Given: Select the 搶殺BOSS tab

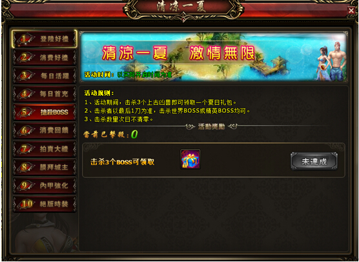Looking at the screenshot, I should pyautogui.click(x=45, y=112).
